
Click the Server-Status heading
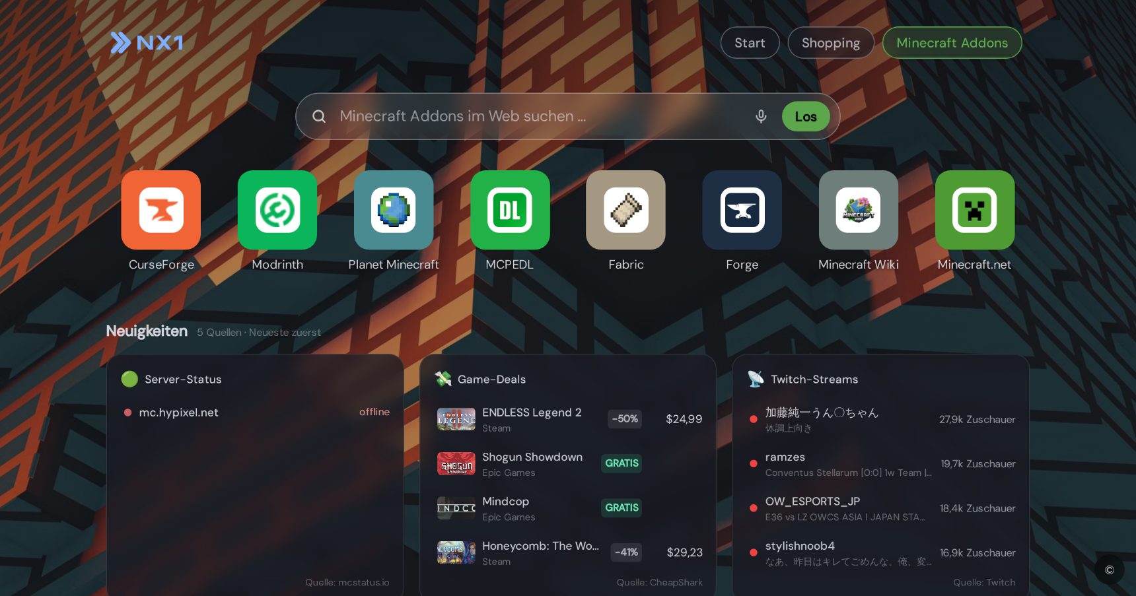tap(183, 380)
